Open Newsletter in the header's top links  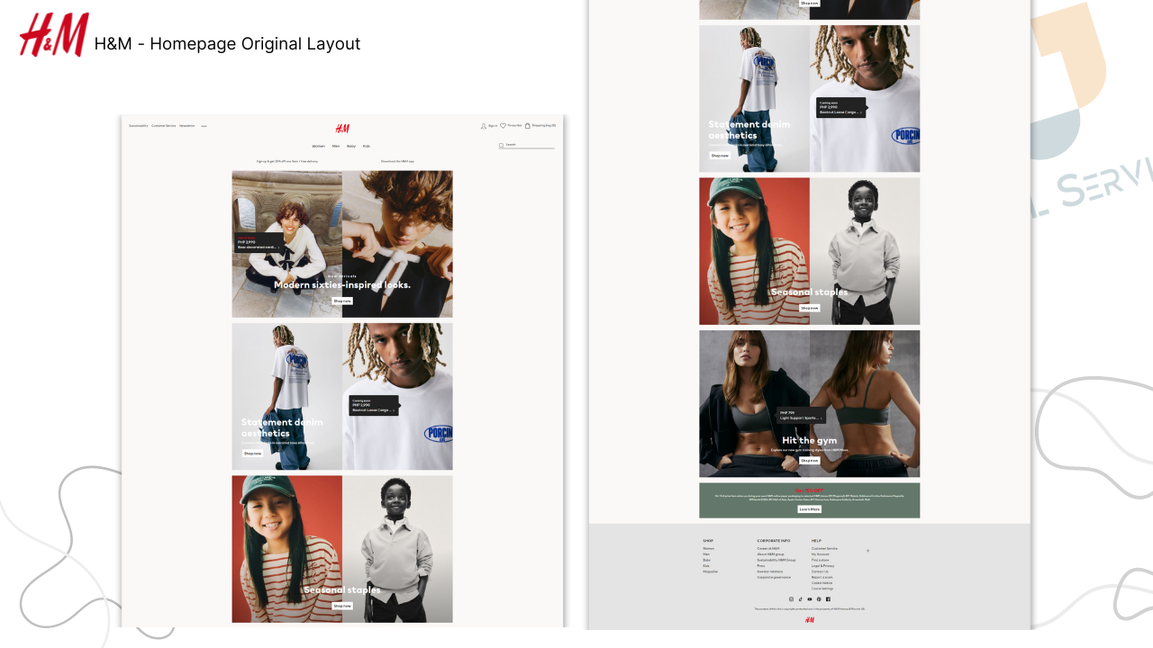186,126
